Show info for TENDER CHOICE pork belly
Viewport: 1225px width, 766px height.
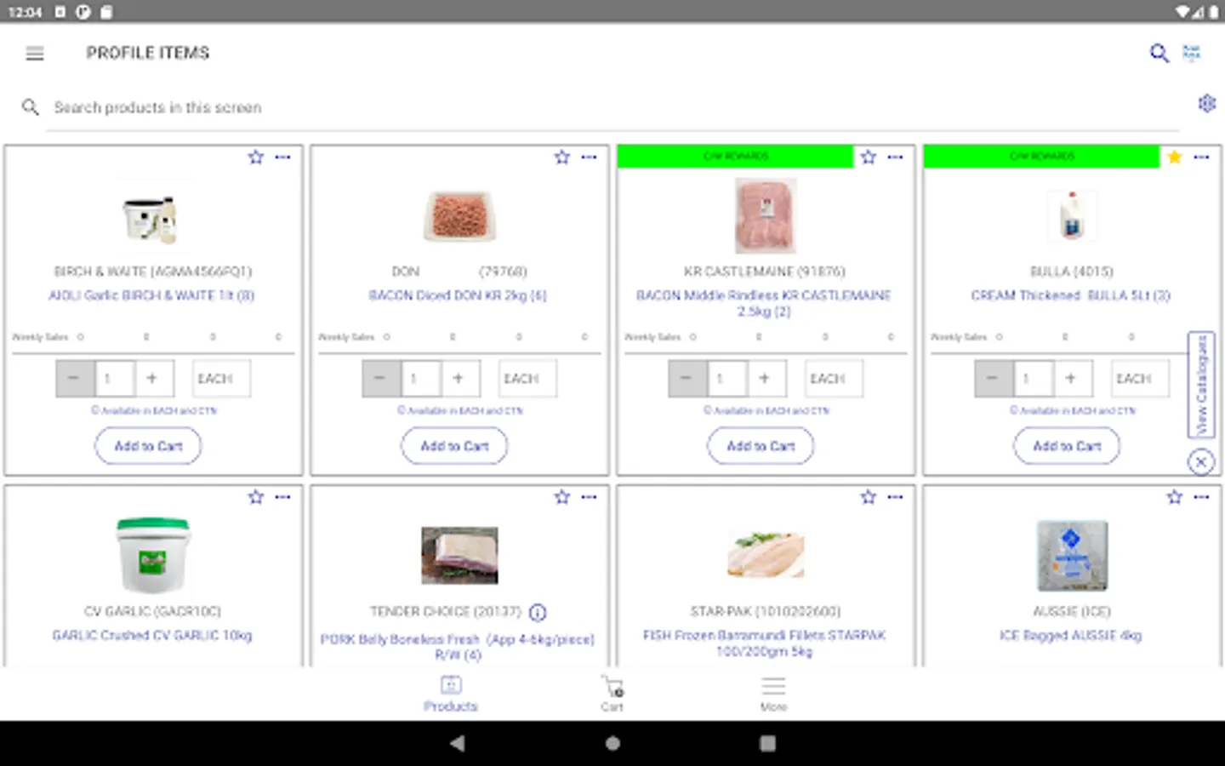(x=538, y=612)
